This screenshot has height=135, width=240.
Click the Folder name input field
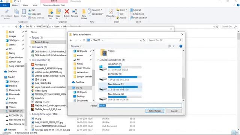coord(140,106)
